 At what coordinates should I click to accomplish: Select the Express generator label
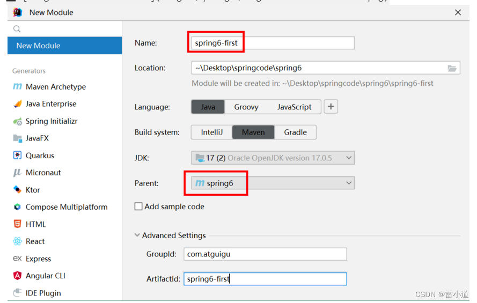coord(38,258)
